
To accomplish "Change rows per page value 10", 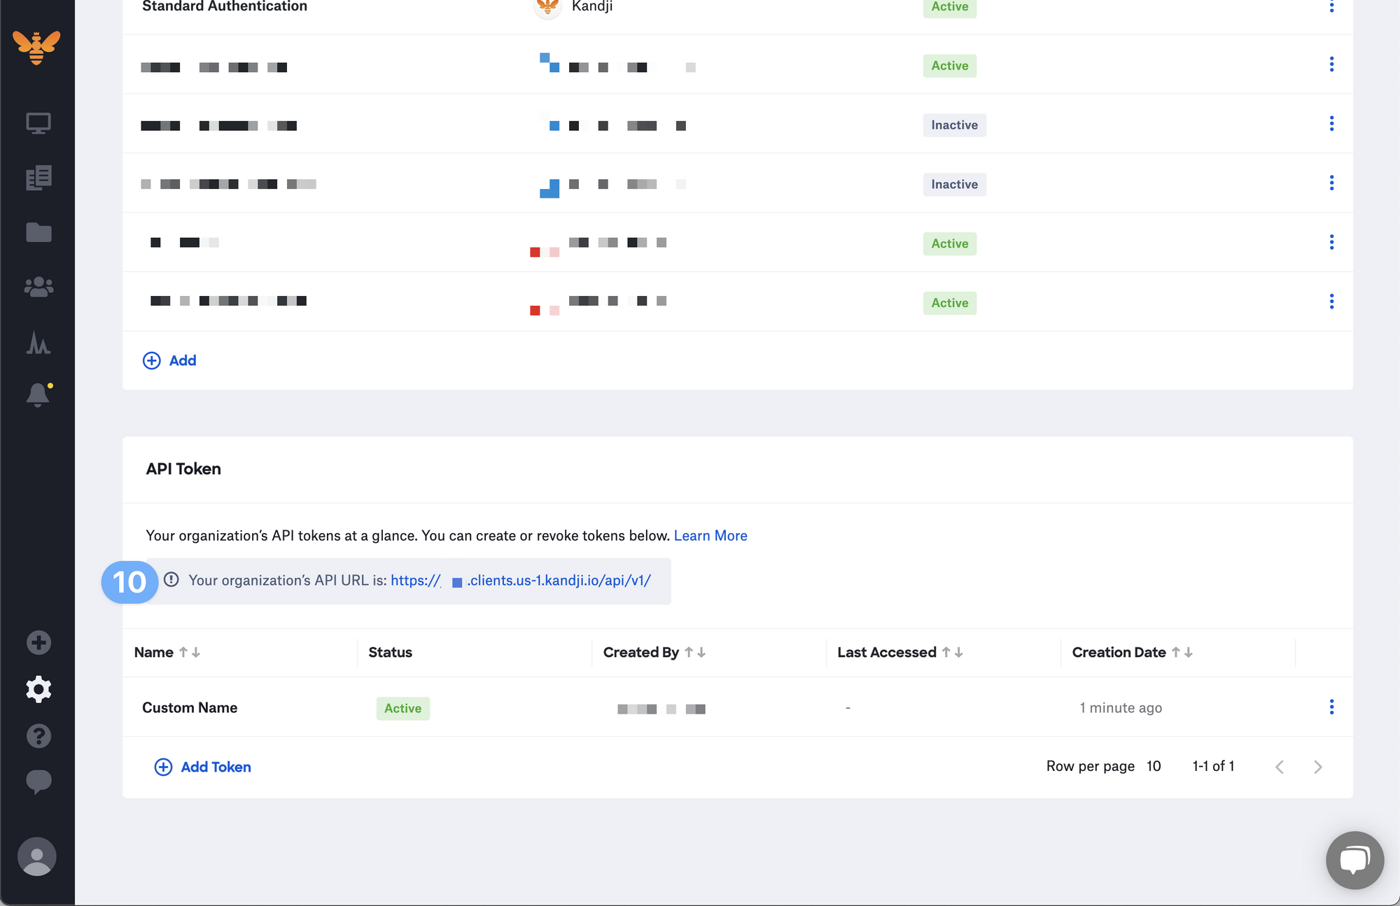I will tap(1154, 766).
